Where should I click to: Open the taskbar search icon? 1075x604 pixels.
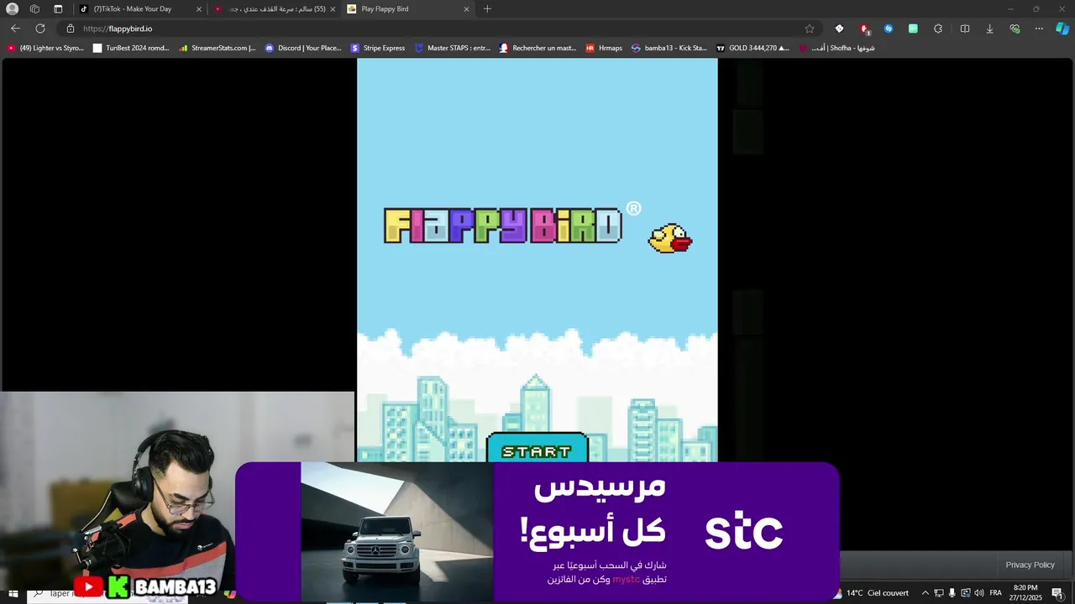(38, 593)
